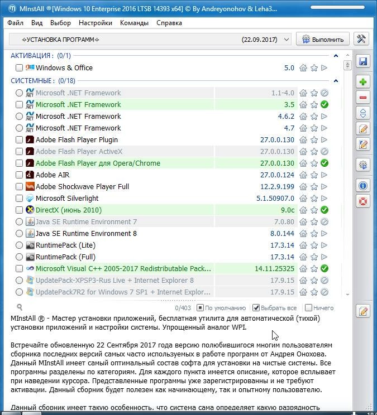Click the up/down arrows move icon
377x415 pixels.
point(362,113)
